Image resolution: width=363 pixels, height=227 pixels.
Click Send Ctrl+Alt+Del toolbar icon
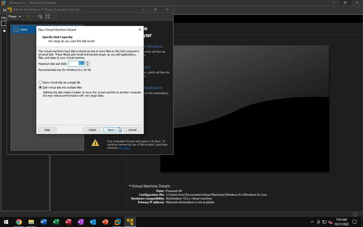tap(40, 16)
